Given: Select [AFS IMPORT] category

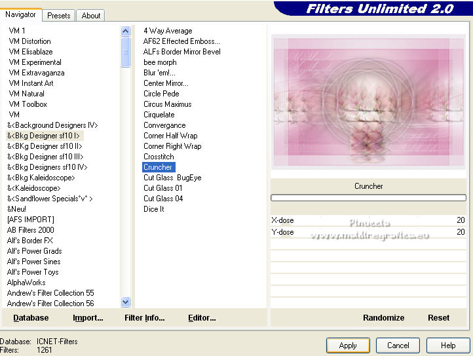Looking at the screenshot, I should pyautogui.click(x=31, y=220).
